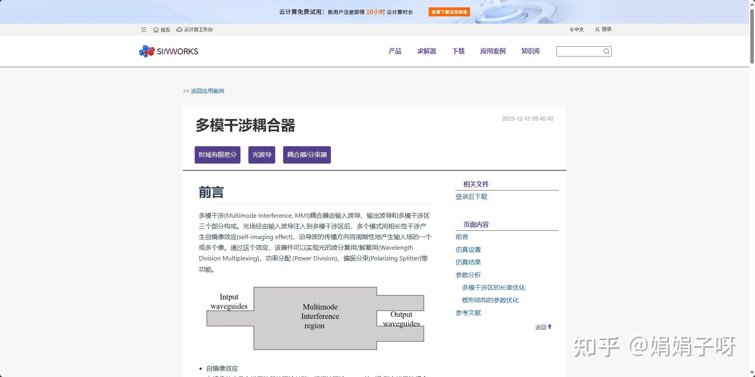
Task: Click the 查看下载试用指南 button
Action: pyautogui.click(x=449, y=11)
